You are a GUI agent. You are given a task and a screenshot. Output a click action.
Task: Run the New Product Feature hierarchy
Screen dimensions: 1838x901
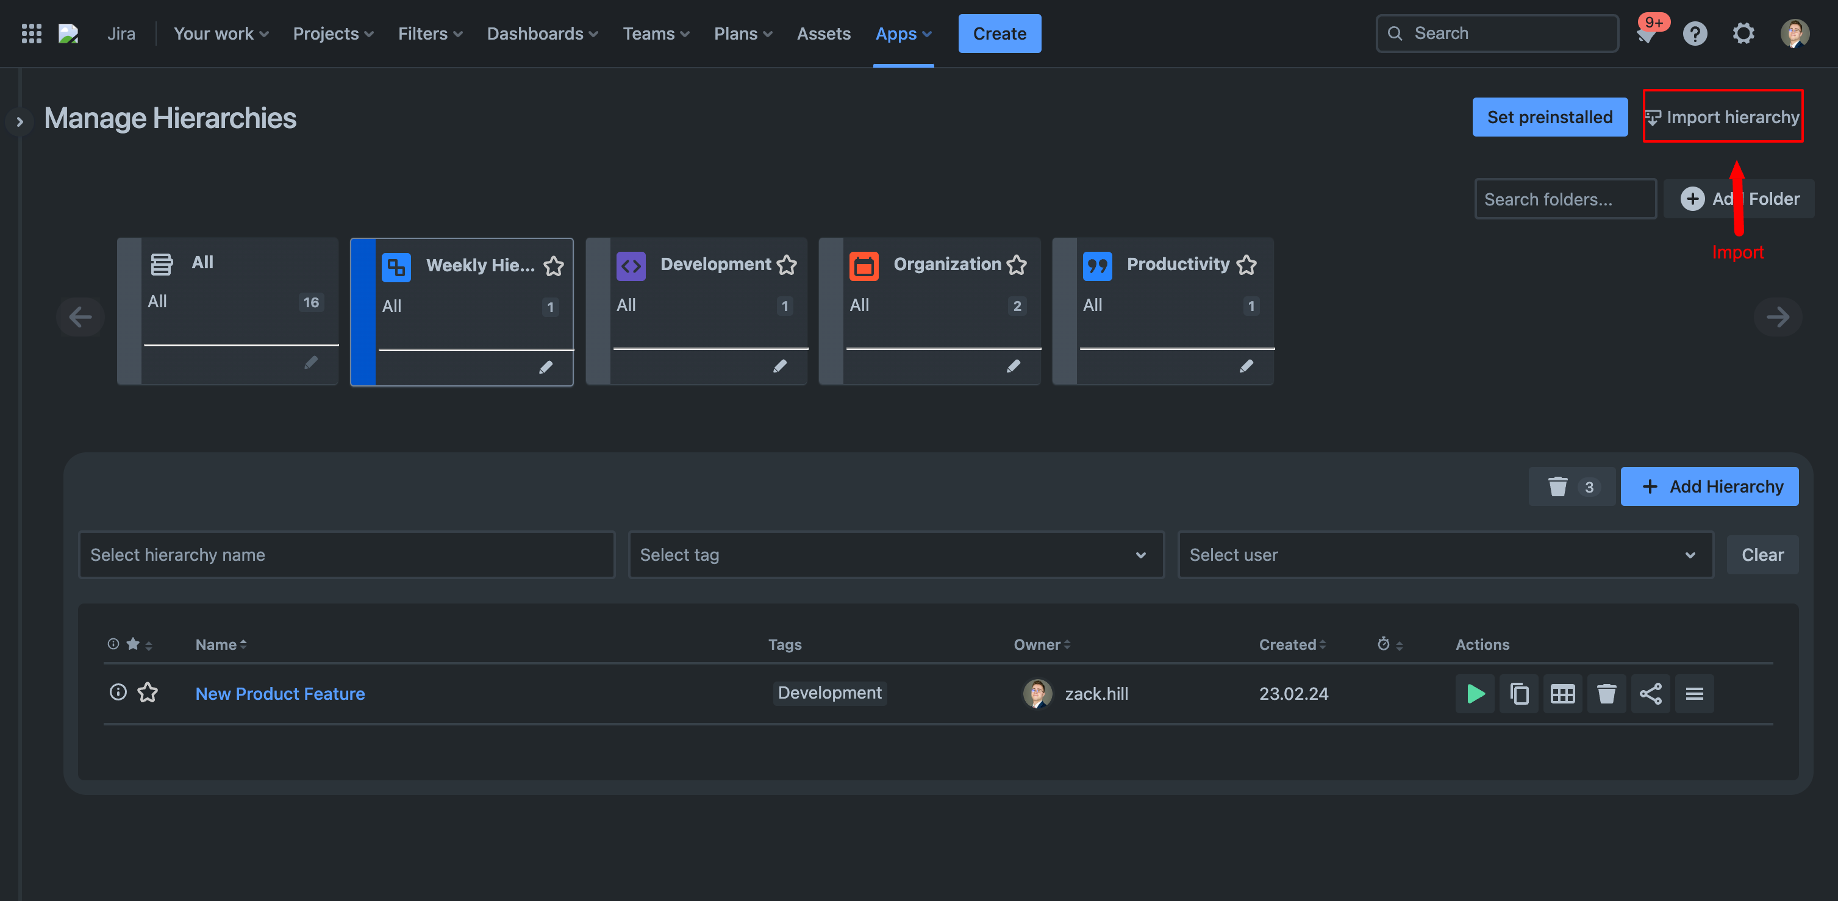[1475, 693]
